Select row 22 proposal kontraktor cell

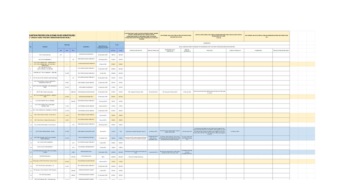tap(136, 157)
